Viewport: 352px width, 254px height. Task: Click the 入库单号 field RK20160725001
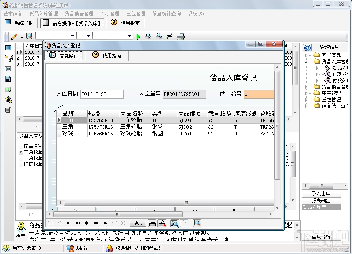[184, 94]
